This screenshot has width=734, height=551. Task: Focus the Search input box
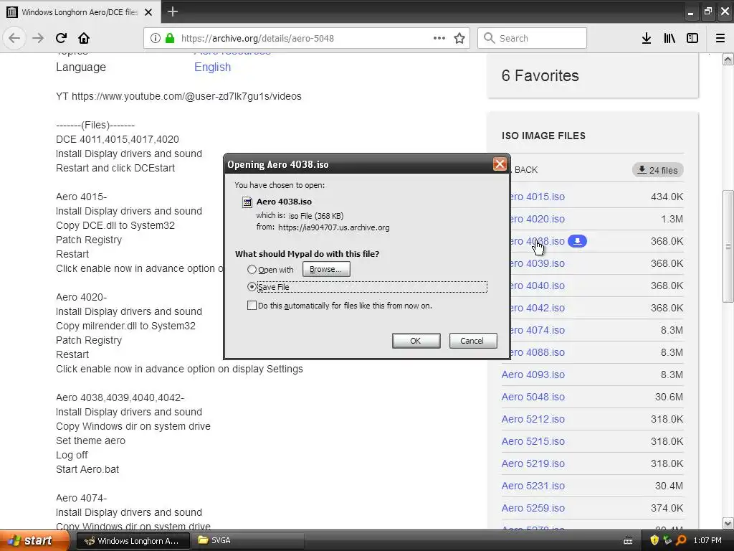pyautogui.click(x=533, y=39)
